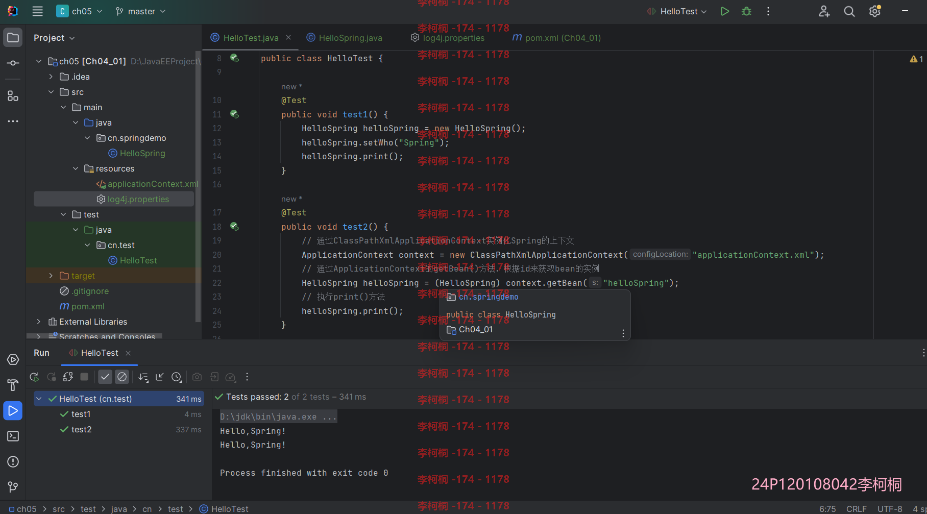Switch to HelloSpring.java tab
This screenshot has height=514, width=927.
tap(345, 38)
